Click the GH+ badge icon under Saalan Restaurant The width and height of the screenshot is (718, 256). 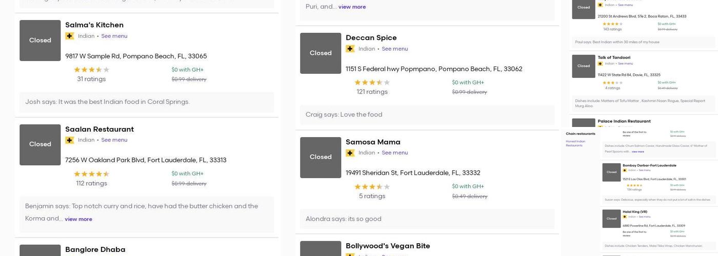click(69, 140)
